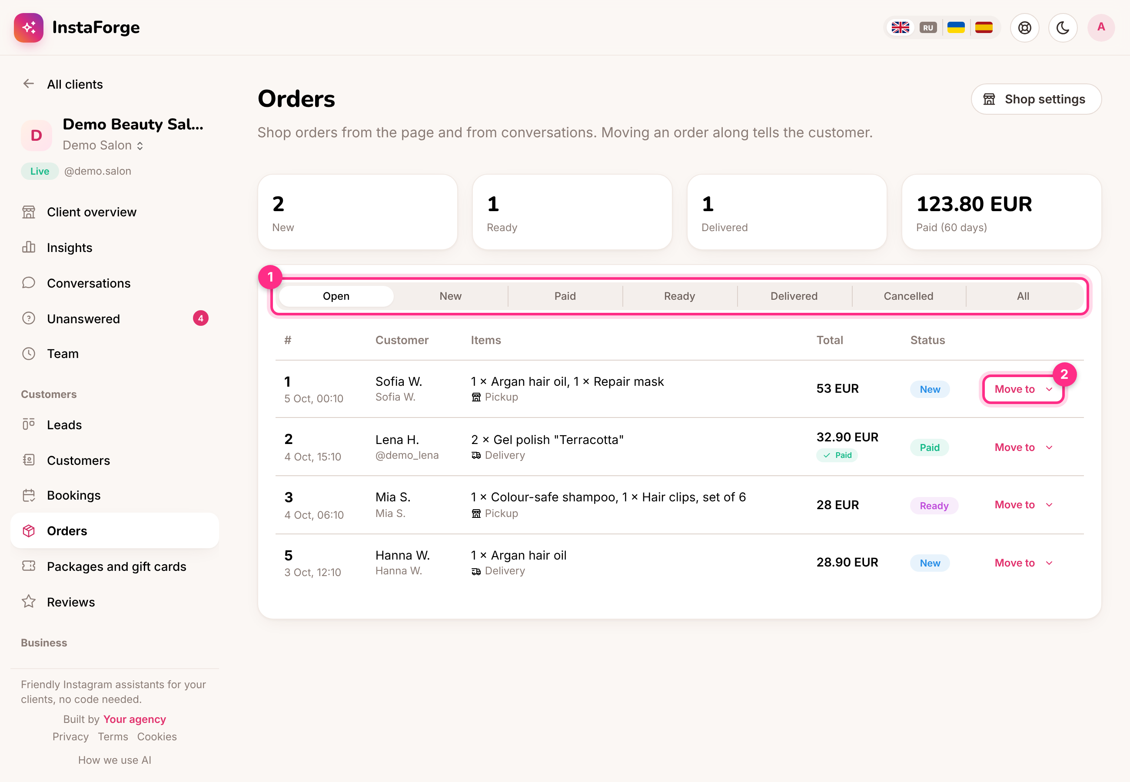This screenshot has height=782, width=1130.
Task: Click the Orders box icon
Action: 28,530
